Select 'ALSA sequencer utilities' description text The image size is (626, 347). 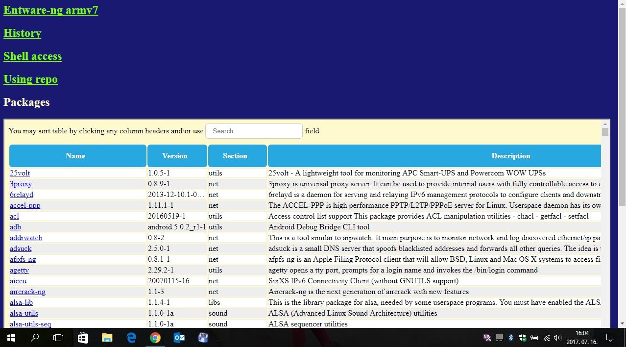tap(308, 324)
